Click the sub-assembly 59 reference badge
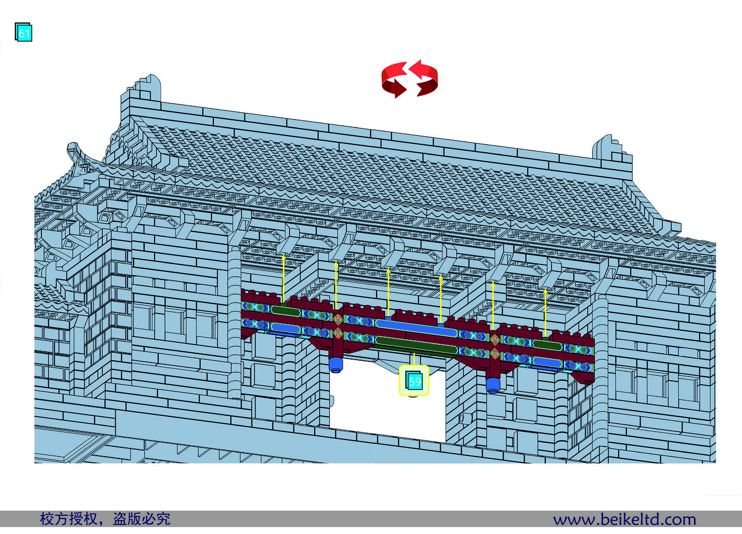The image size is (742, 534). point(414,381)
